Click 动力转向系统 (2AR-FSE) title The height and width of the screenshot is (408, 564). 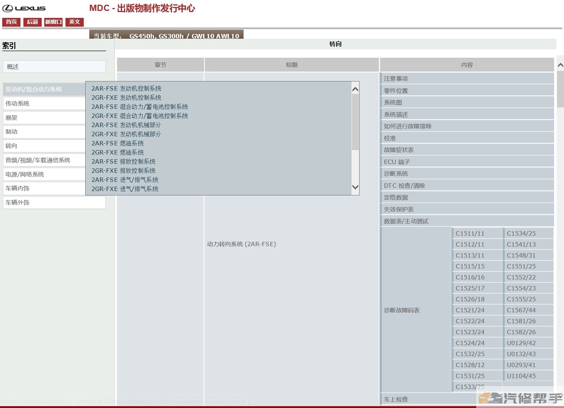click(x=241, y=244)
